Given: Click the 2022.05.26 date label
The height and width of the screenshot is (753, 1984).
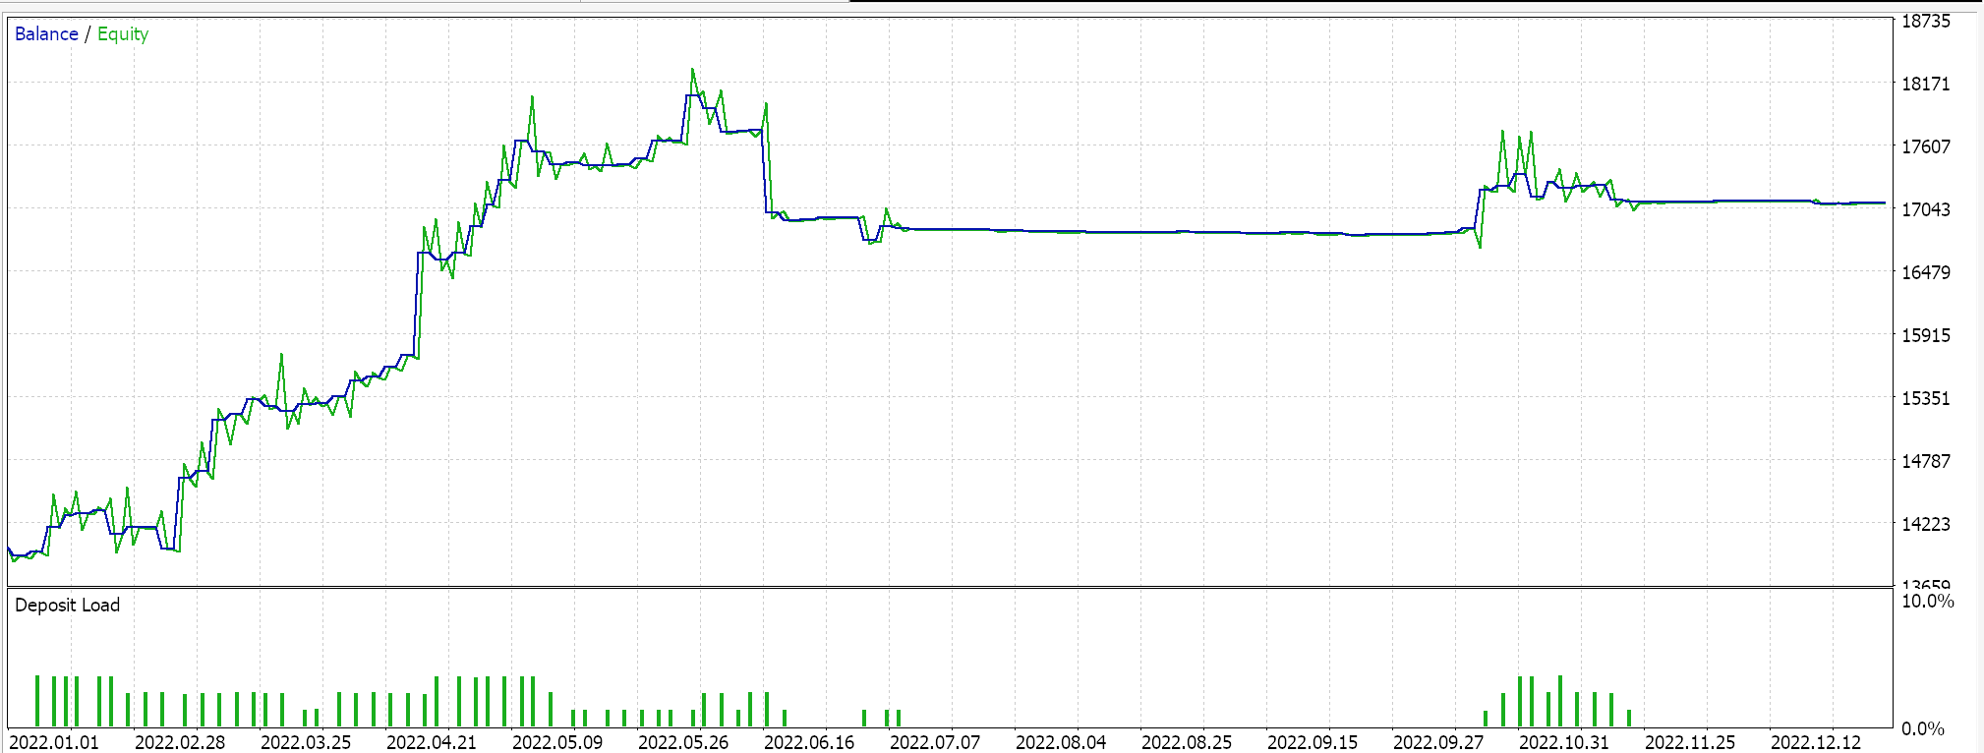Looking at the screenshot, I should click(683, 742).
